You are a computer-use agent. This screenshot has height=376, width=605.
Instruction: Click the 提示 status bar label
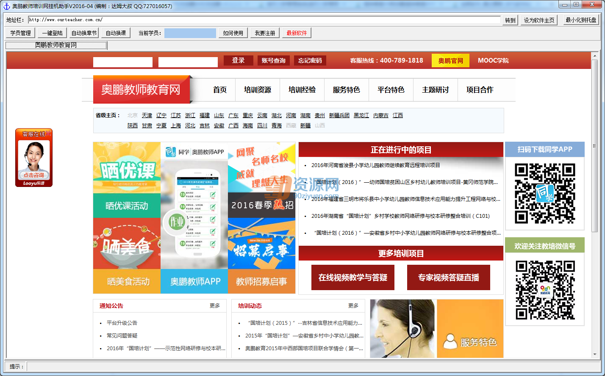point(17,367)
